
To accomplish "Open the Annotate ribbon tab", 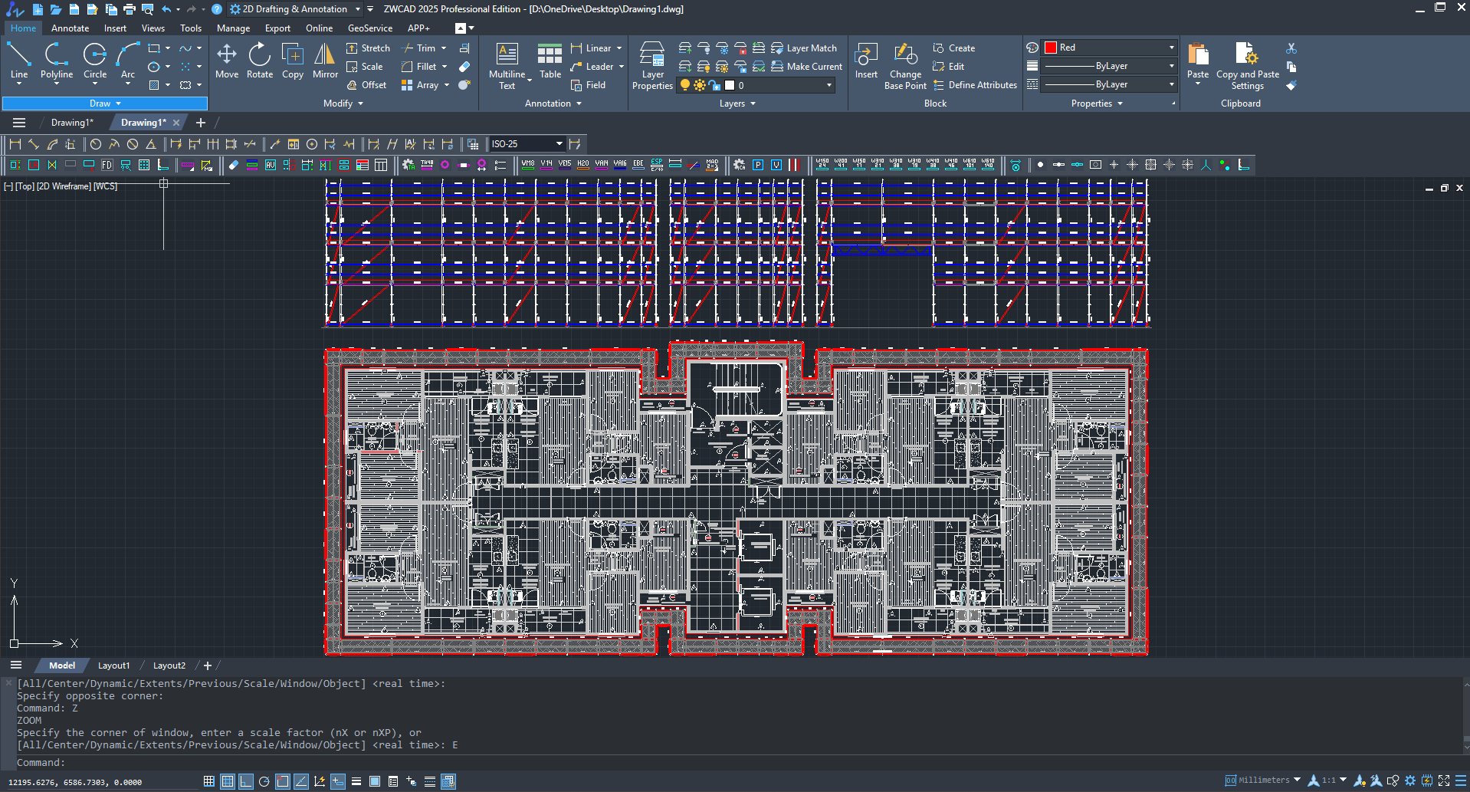I will click(x=70, y=28).
